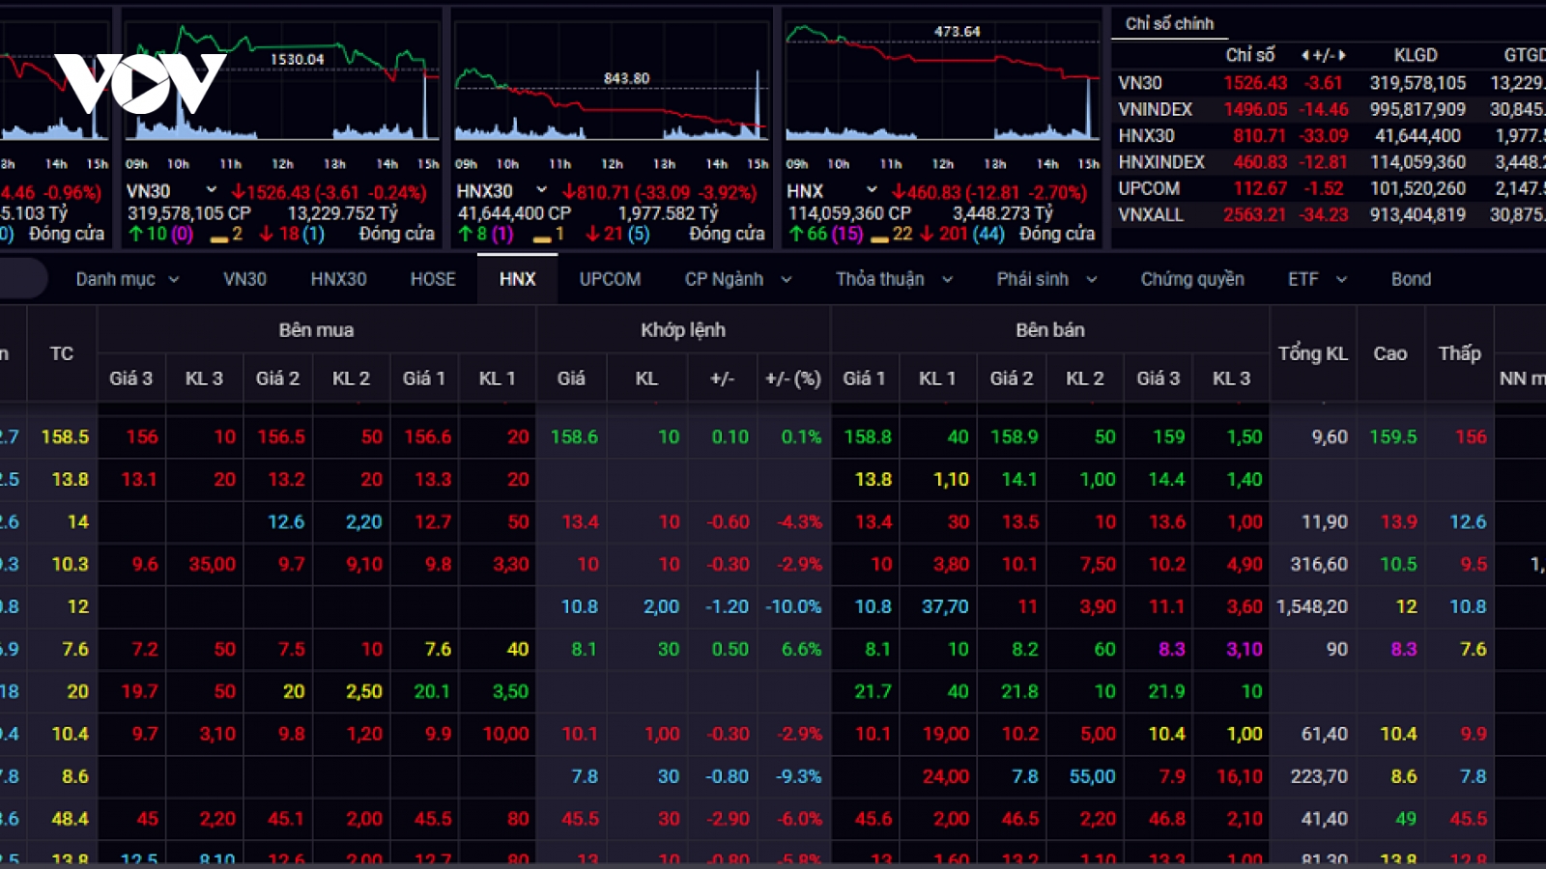The image size is (1546, 869).
Task: Click the Khớp lệnh +/- (%) column header
Action: click(x=793, y=378)
